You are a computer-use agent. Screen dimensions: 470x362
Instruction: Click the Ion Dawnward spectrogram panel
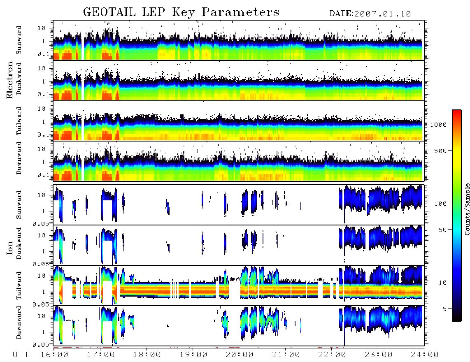(239, 326)
